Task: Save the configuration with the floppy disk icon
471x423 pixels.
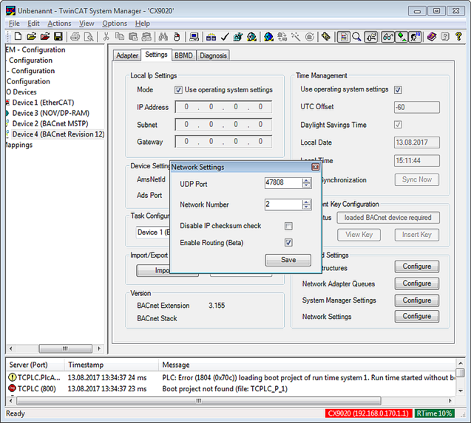Action: pyautogui.click(x=58, y=37)
